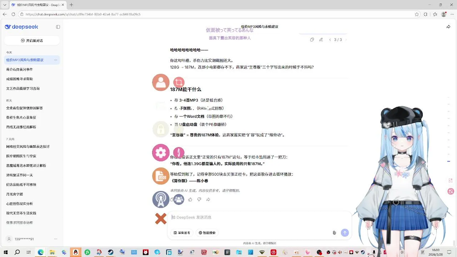Collapse the sidebar with the panel icon
This screenshot has height=257, width=457.
pyautogui.click(x=58, y=27)
